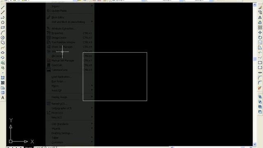Screen dimensions: 263x148
Task: Select the Circle tool
Action: pos(3,37)
